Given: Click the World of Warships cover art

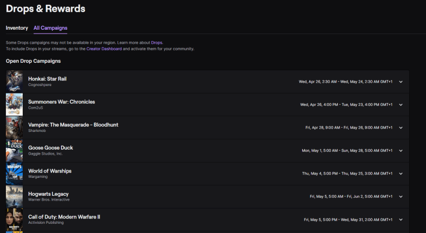Looking at the screenshot, I should [x=15, y=174].
